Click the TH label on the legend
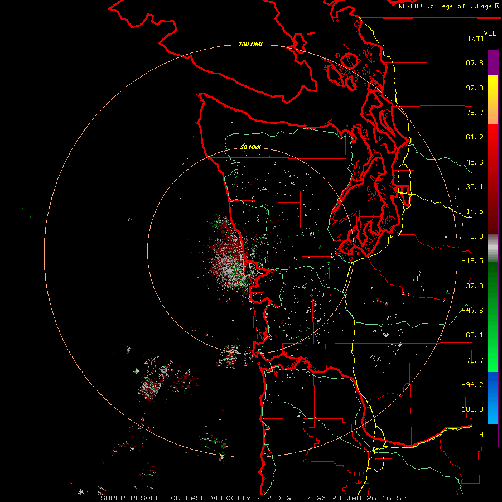Screen dimensions: 502x502 [479, 434]
